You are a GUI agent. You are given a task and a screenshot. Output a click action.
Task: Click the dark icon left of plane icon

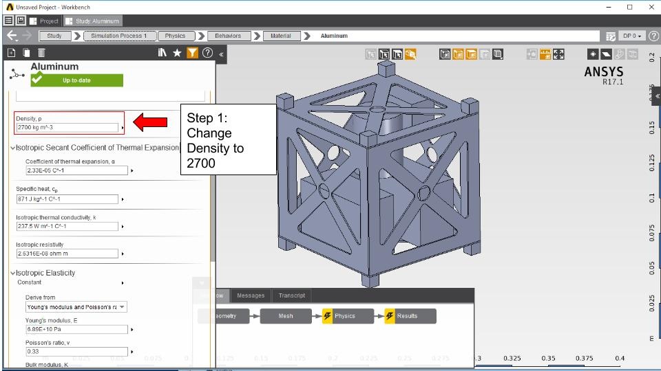[x=593, y=54]
